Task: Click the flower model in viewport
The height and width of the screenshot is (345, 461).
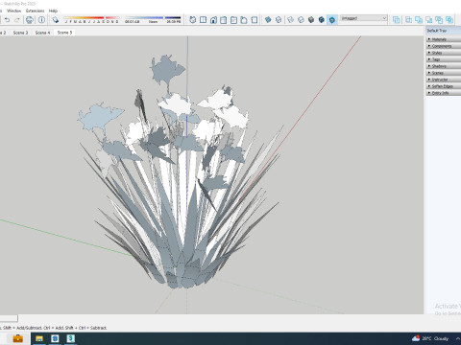Action: click(181, 172)
